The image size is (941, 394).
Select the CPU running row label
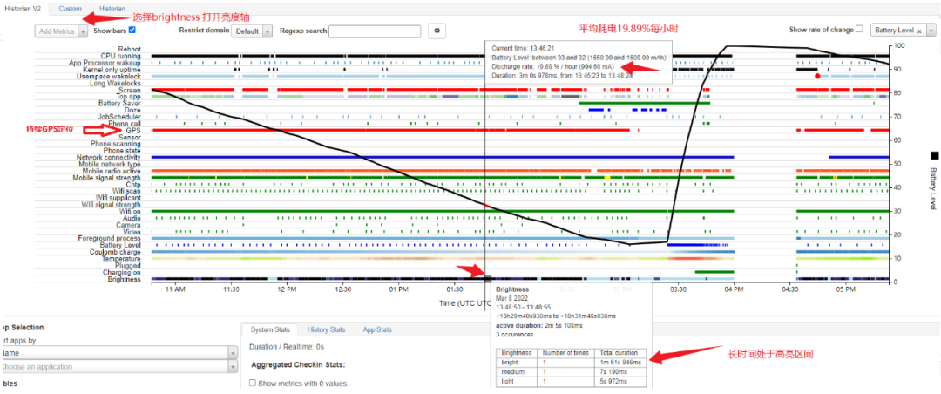120,56
